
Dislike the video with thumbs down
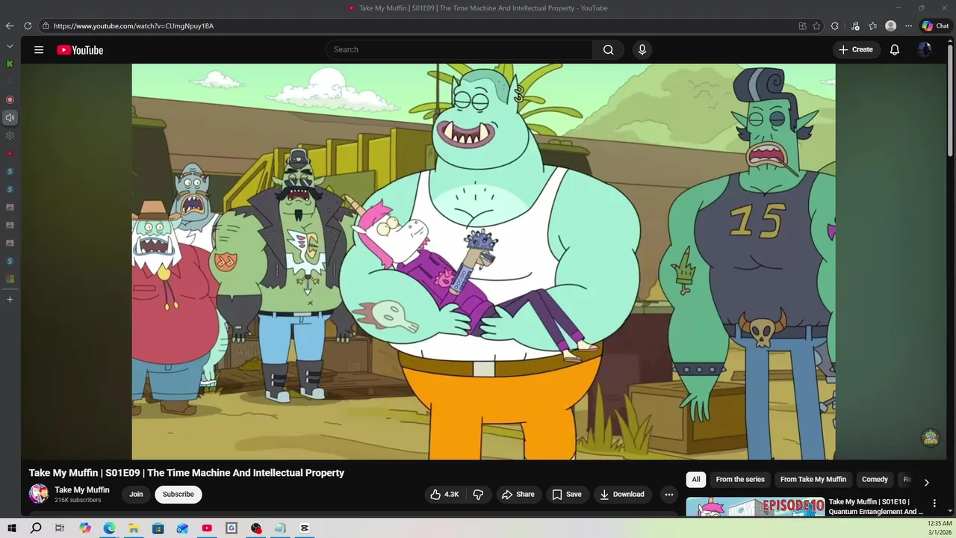478,494
